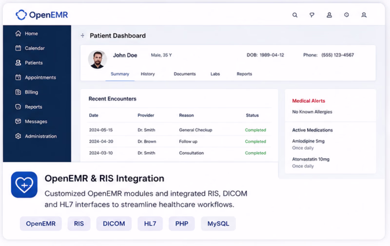Click the DICOM tag chip

[x=114, y=224]
